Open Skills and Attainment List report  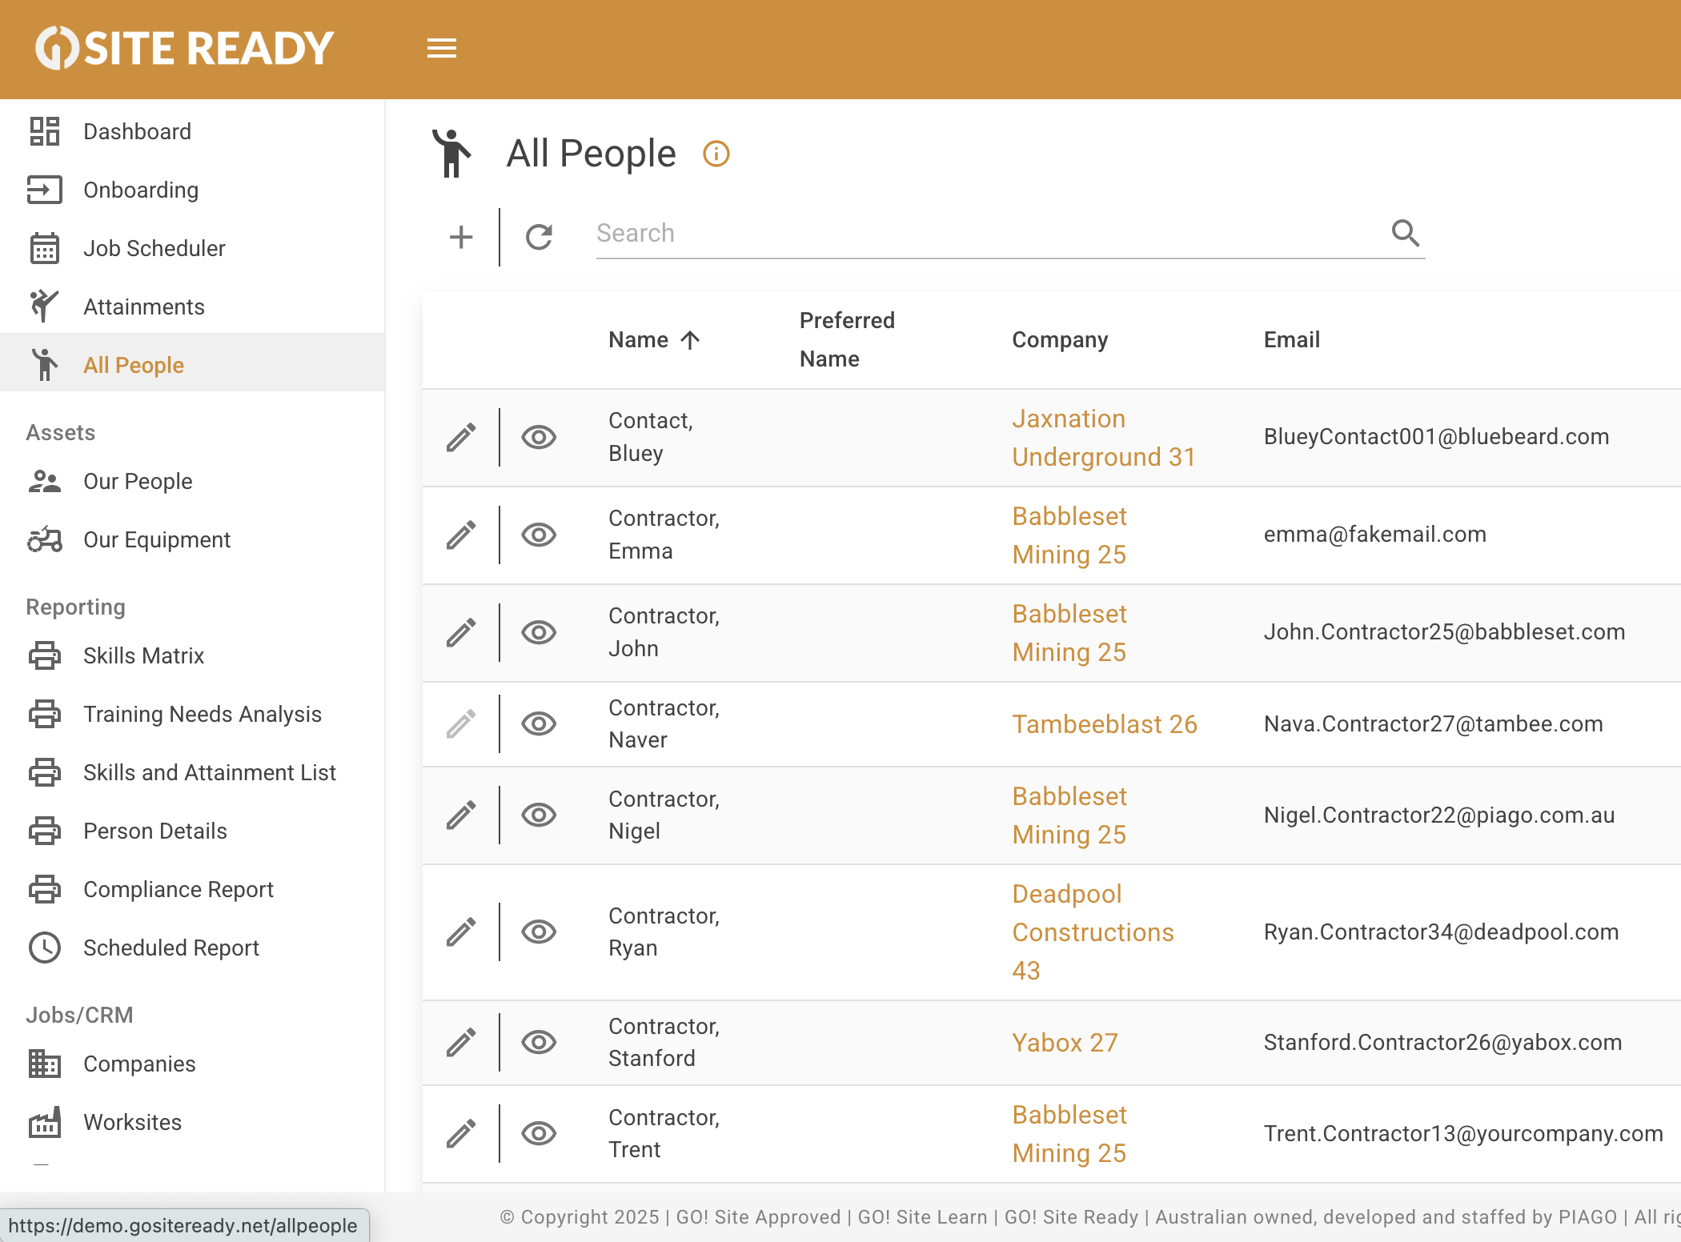[192, 772]
